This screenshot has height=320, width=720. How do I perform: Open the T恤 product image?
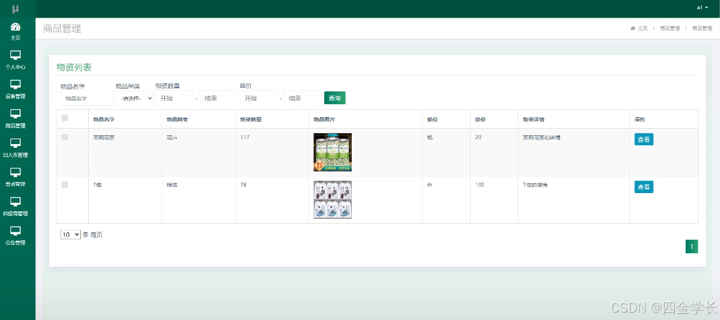click(x=333, y=200)
